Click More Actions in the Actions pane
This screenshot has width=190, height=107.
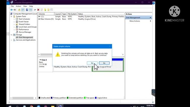(135, 21)
